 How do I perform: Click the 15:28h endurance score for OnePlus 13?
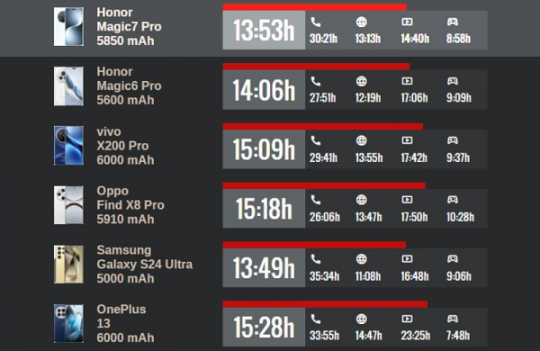(x=264, y=327)
